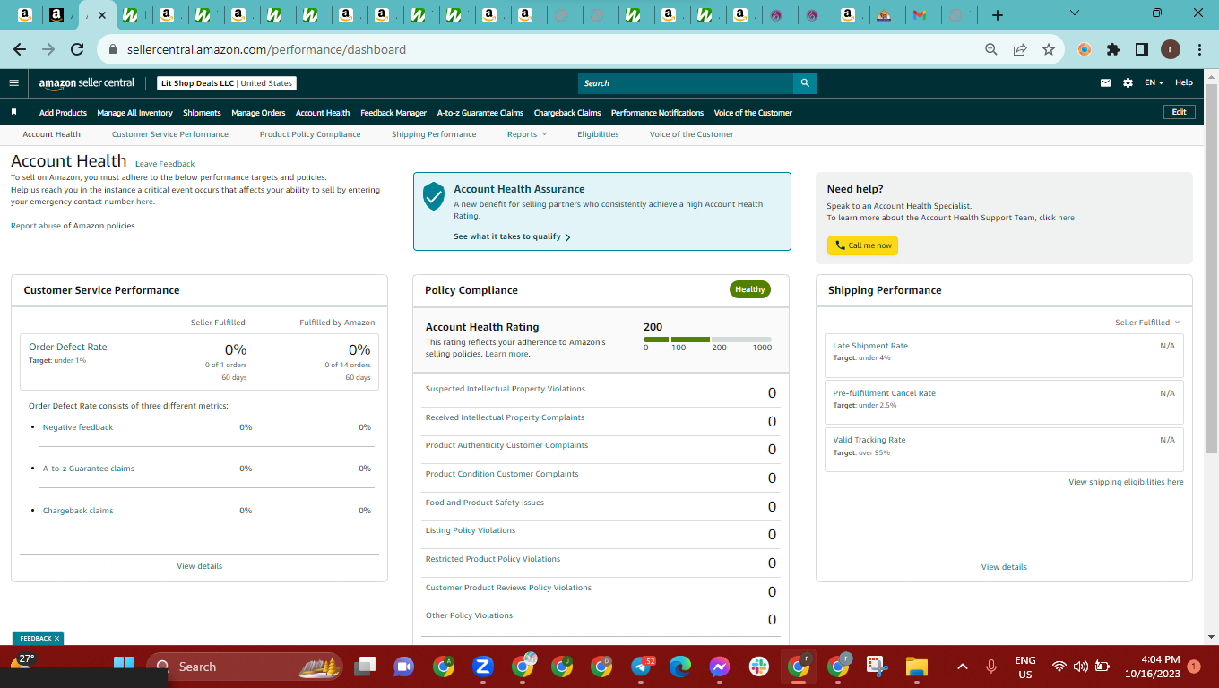Screen dimensions: 1219x688
Task: Open the settings gear icon
Action: tap(1128, 83)
